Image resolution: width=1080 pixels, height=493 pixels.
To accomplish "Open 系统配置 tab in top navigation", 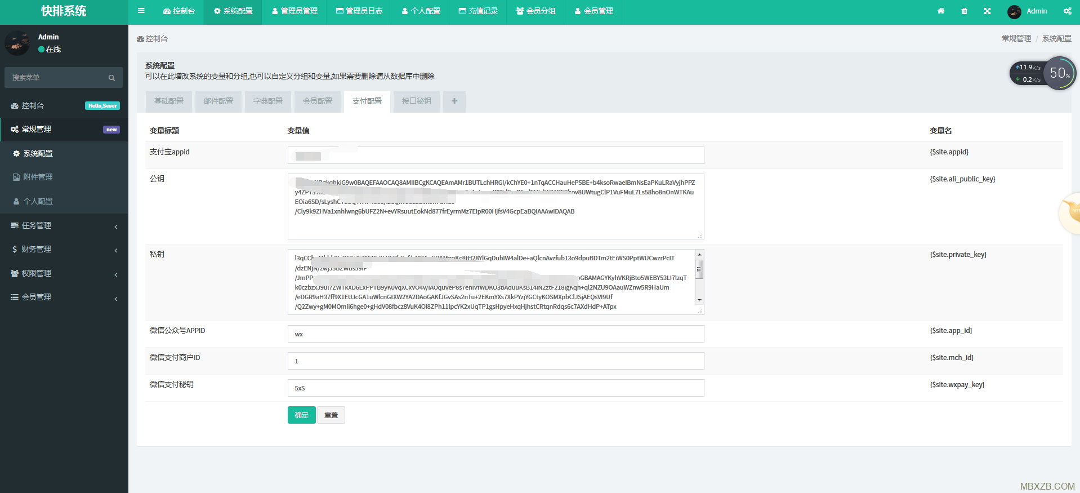I will click(x=233, y=11).
